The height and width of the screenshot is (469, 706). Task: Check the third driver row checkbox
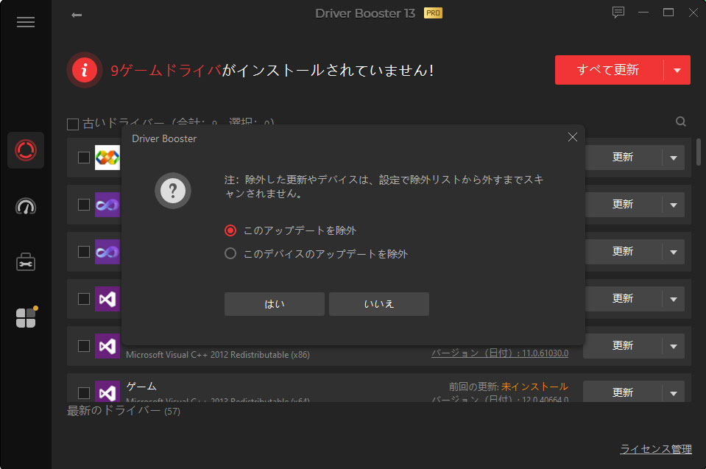pos(84,252)
